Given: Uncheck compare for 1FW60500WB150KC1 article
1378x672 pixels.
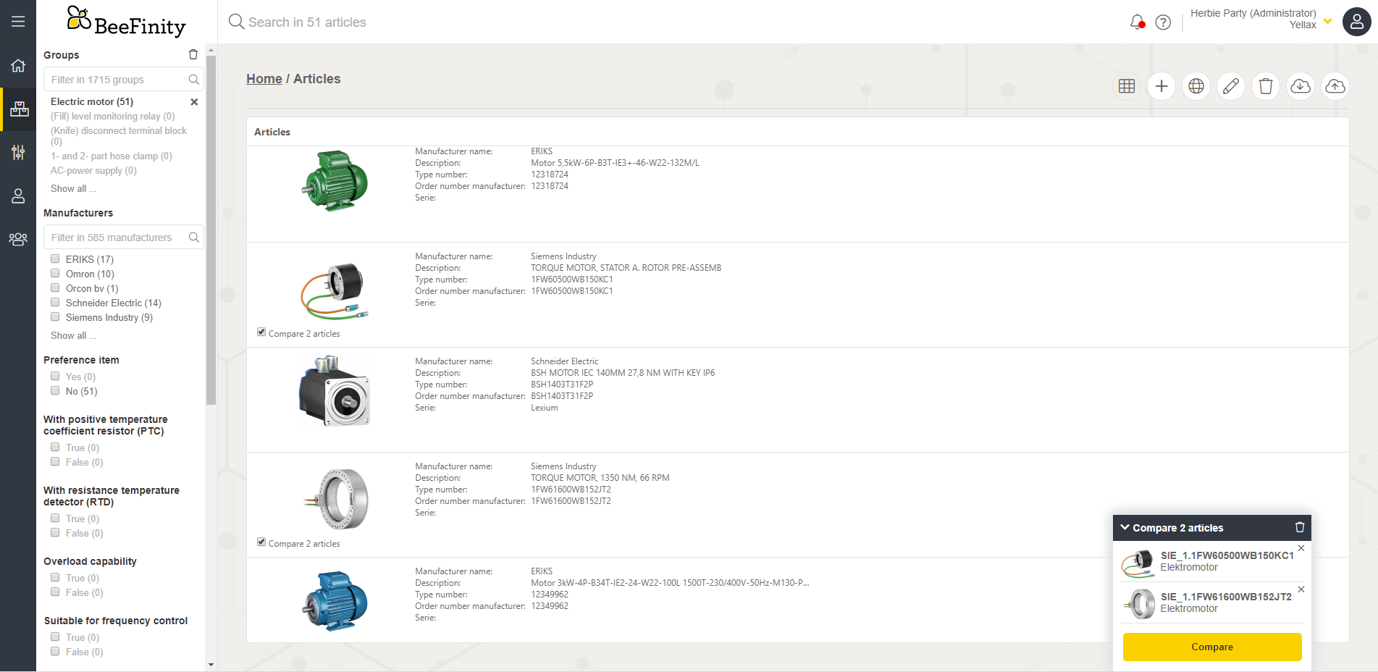Looking at the screenshot, I should (x=261, y=332).
